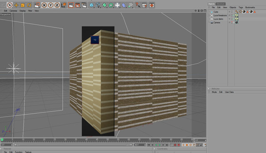
Task: Switch to the Structure tab
Action: point(220,4)
